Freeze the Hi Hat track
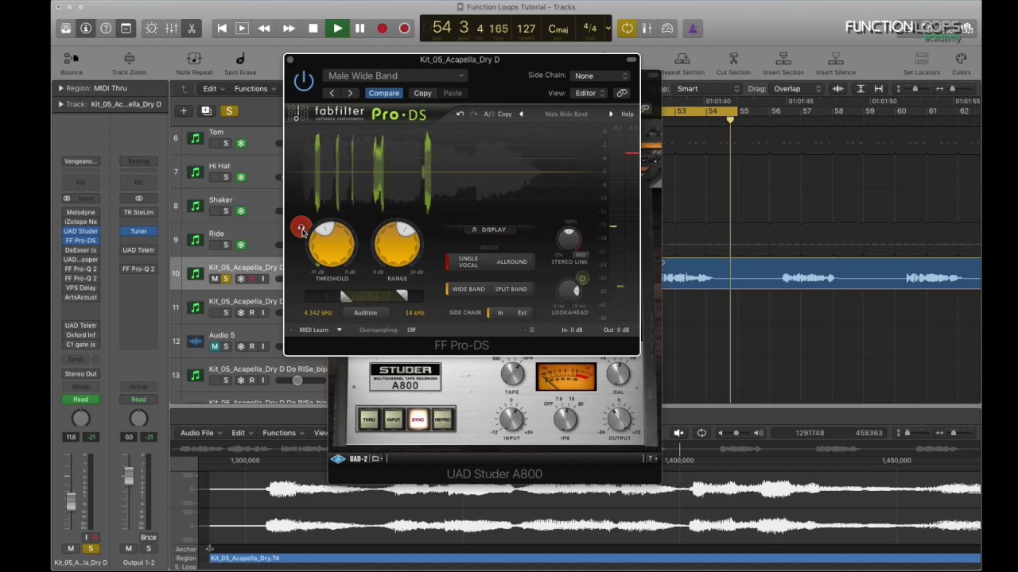The image size is (1018, 572). click(x=241, y=177)
